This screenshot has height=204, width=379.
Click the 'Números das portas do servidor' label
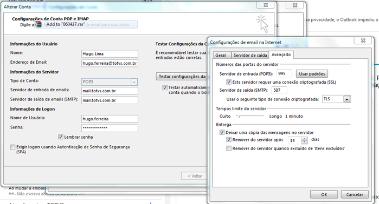coord(247,64)
